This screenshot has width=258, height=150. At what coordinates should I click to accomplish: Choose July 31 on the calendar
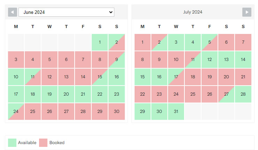[176, 112]
